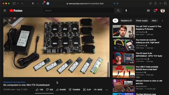This screenshot has height=95, width=169.
Task: Click the video player frame
Action: [x=56, y=47]
